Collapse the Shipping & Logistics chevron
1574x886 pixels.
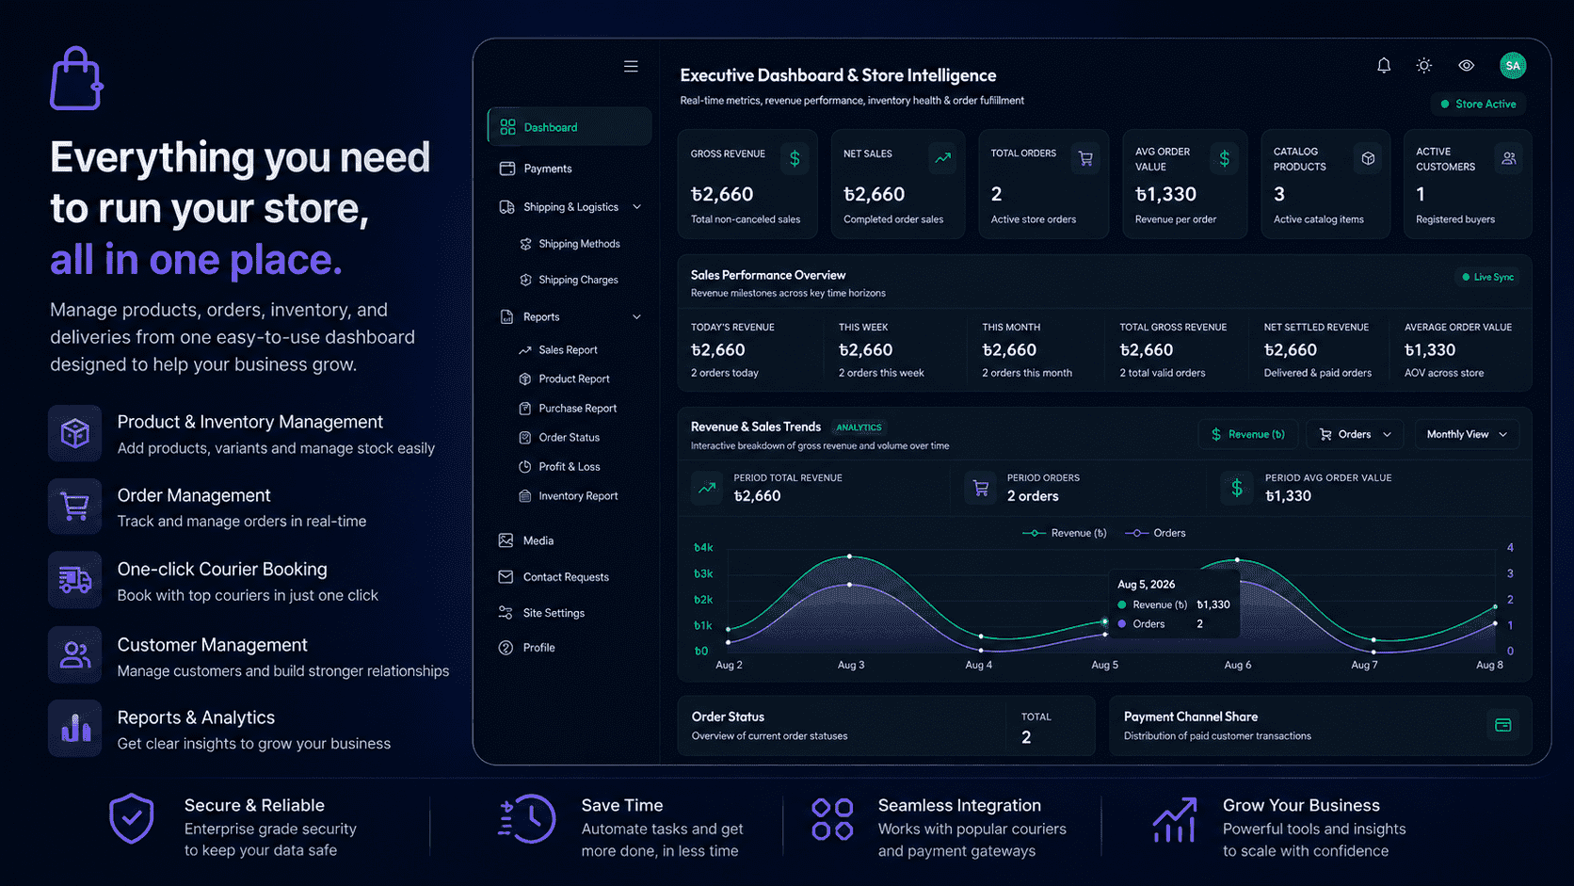[636, 207]
